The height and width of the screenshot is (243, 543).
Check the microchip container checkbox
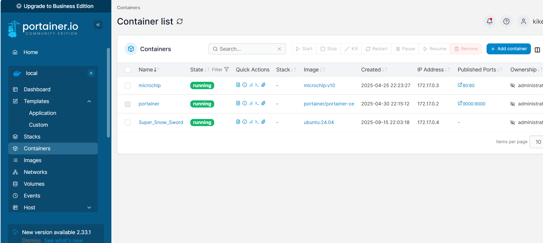tap(128, 86)
